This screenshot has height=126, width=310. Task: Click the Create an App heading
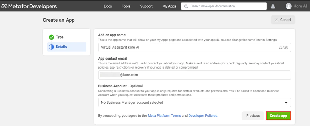point(59,20)
